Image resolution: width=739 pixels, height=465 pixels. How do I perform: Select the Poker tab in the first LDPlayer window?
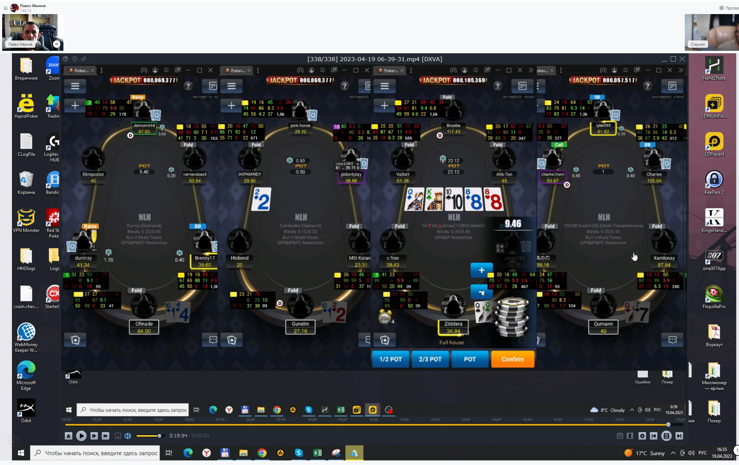tap(80, 70)
